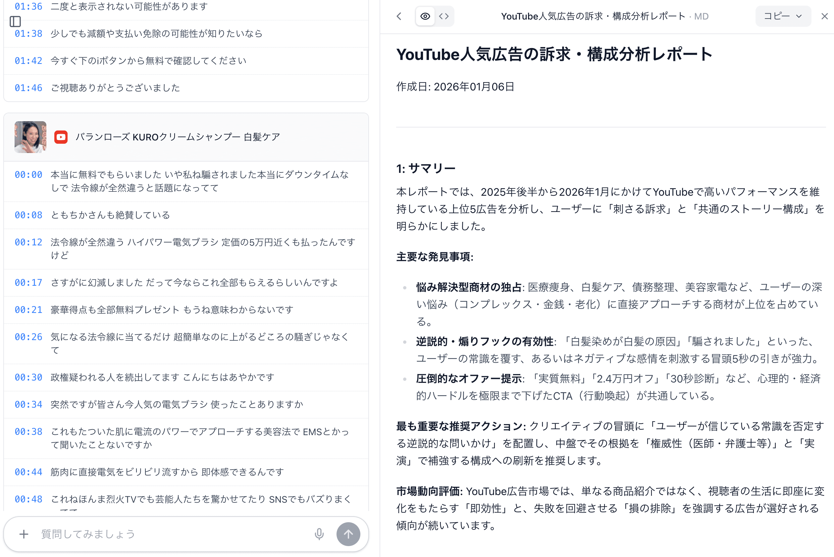Open the コピー dropdown menu
This screenshot has height=557, width=834.
pyautogui.click(x=783, y=16)
